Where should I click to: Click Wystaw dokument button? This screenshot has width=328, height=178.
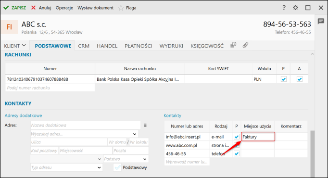95,8
